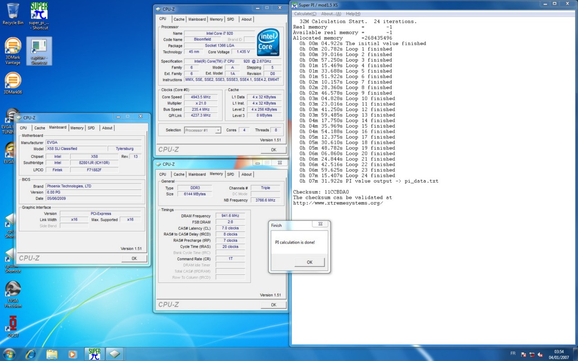Screen dimensions: 578x361
Task: Switch to Mainboard tab in the top CPU-Z window
Action: click(x=197, y=19)
